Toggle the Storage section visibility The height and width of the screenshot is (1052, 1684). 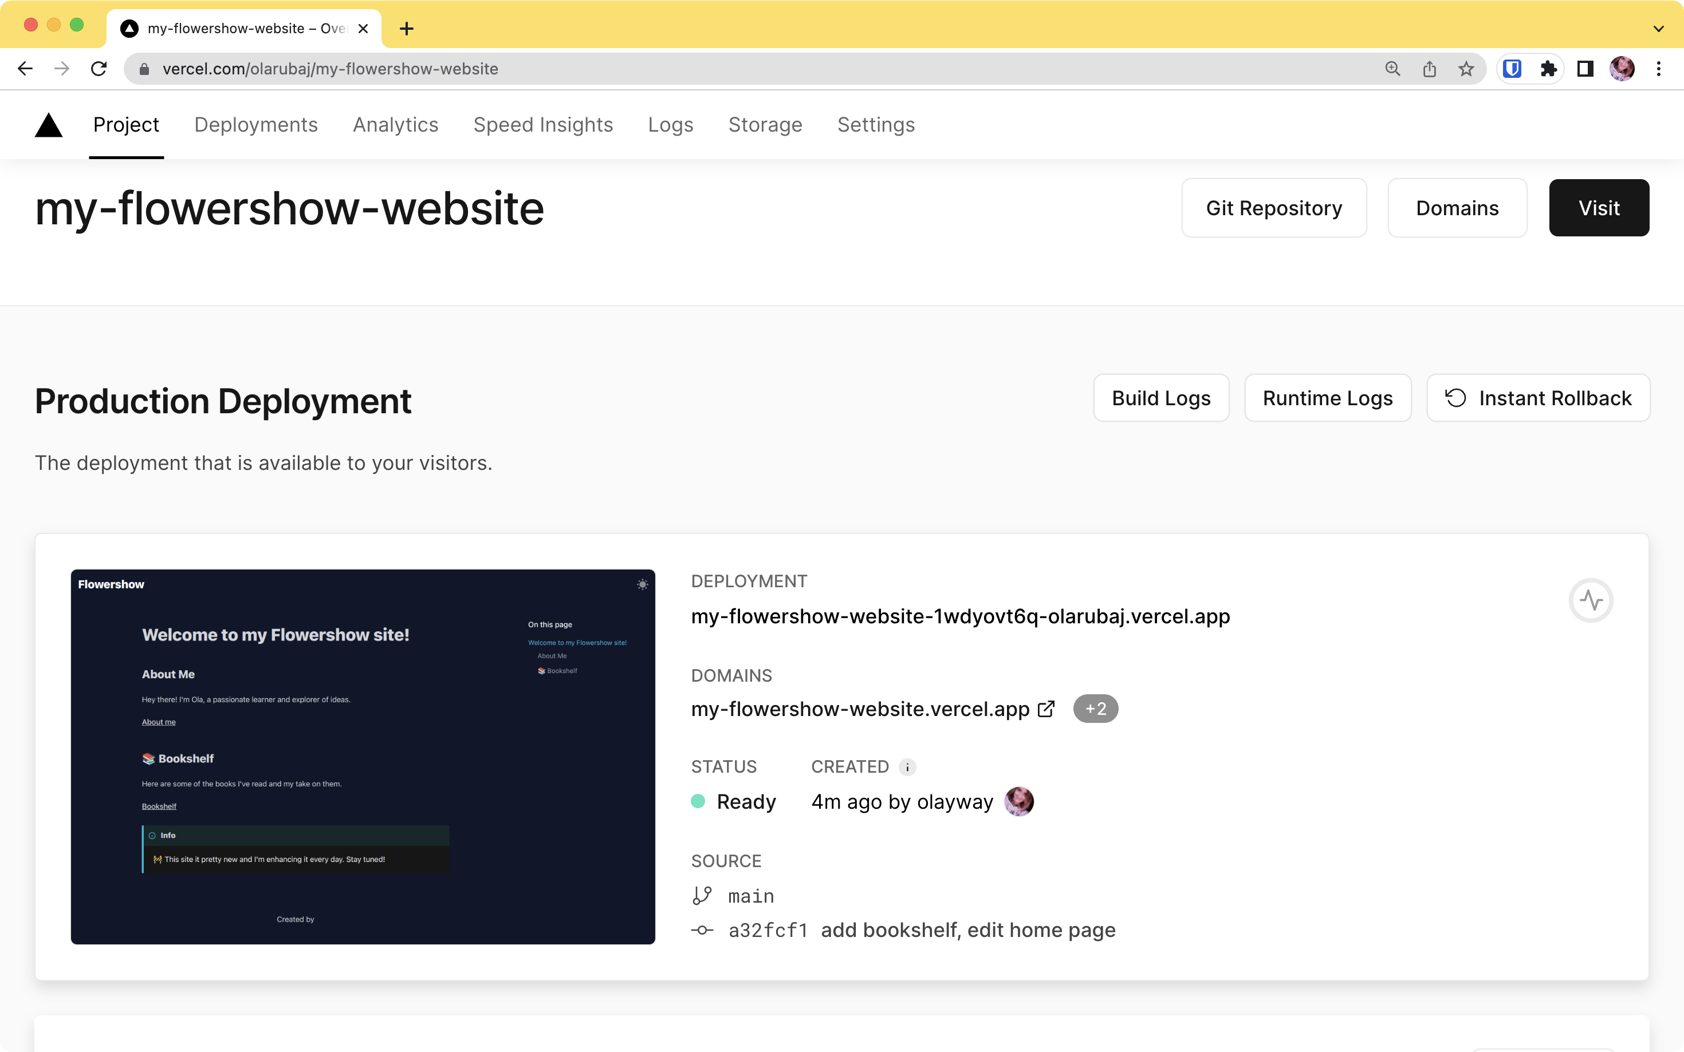click(765, 125)
